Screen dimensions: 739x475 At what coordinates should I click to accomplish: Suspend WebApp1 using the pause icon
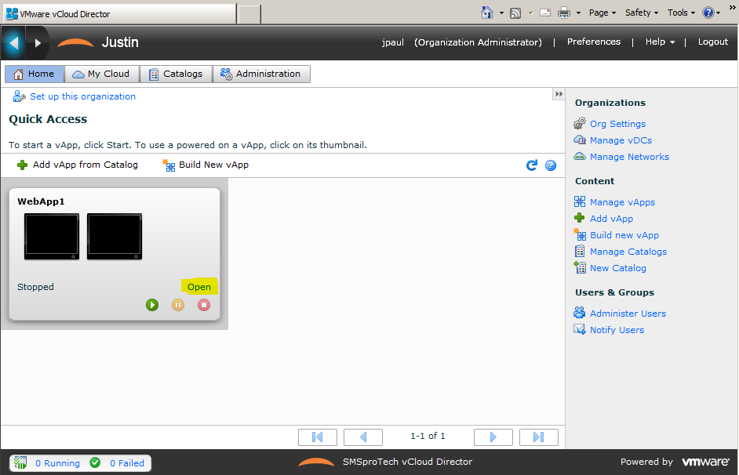[x=178, y=305]
